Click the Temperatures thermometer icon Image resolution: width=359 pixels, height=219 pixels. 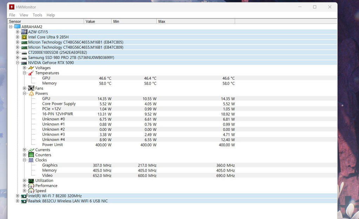pyautogui.click(x=31, y=73)
